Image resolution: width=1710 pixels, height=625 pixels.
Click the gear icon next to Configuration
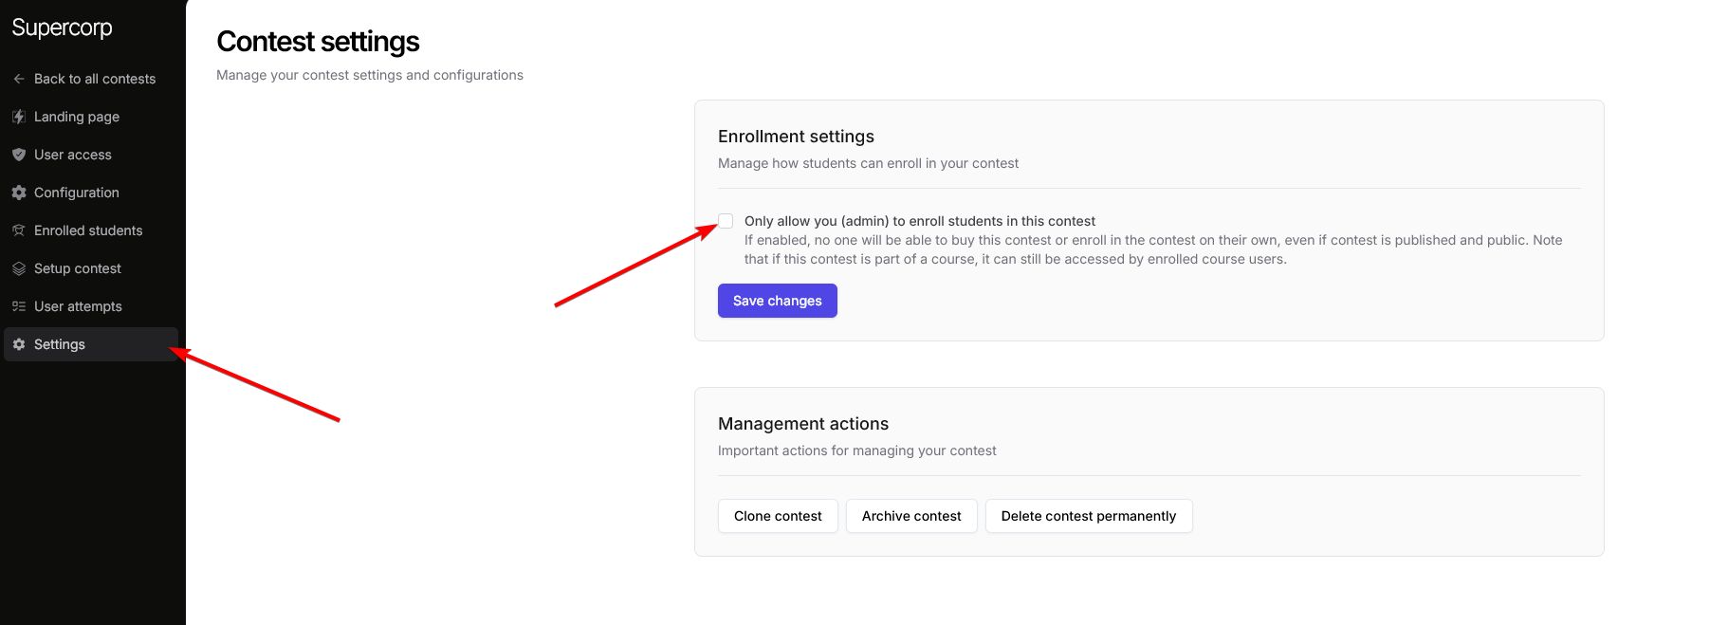click(x=19, y=193)
